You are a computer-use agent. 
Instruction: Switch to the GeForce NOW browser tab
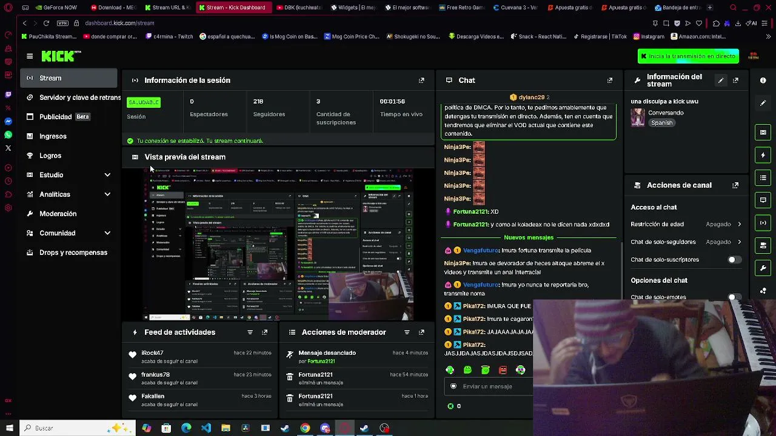tap(56, 7)
